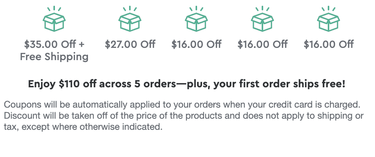Click the first "$16.00 Off" label

click(x=196, y=44)
